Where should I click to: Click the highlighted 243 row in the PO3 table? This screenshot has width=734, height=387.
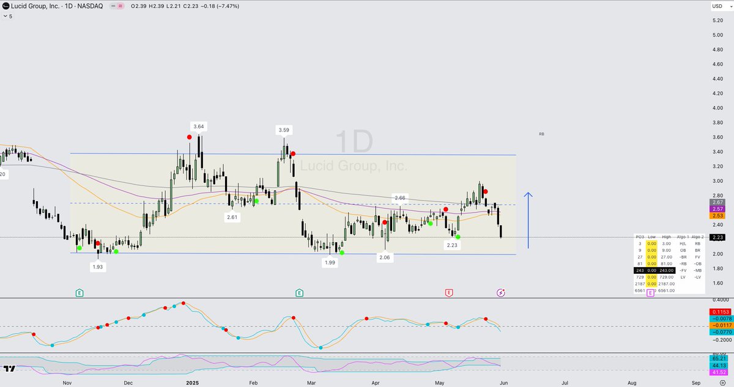coord(654,270)
